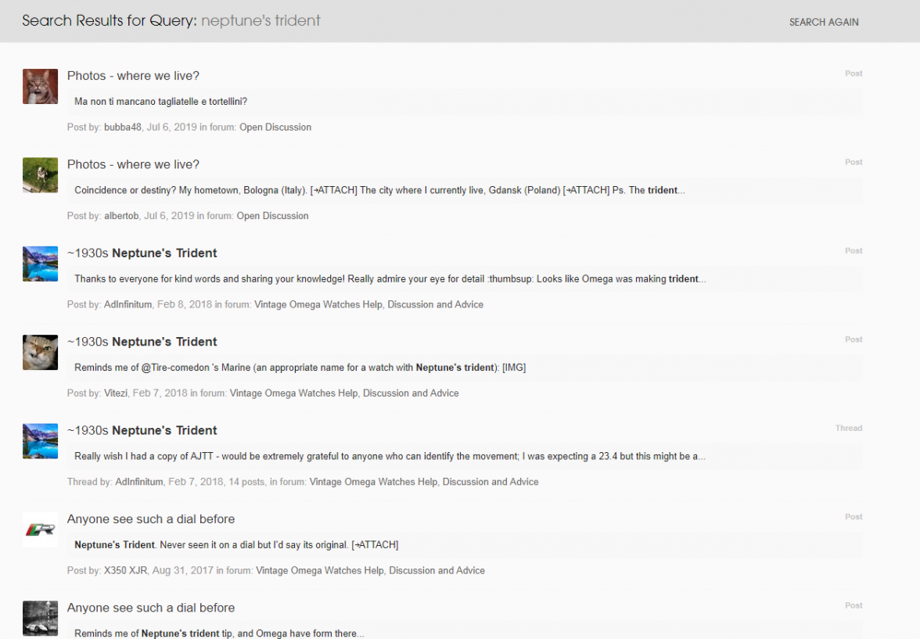Open albertob's 'Photos - where we live?' post

click(x=133, y=164)
